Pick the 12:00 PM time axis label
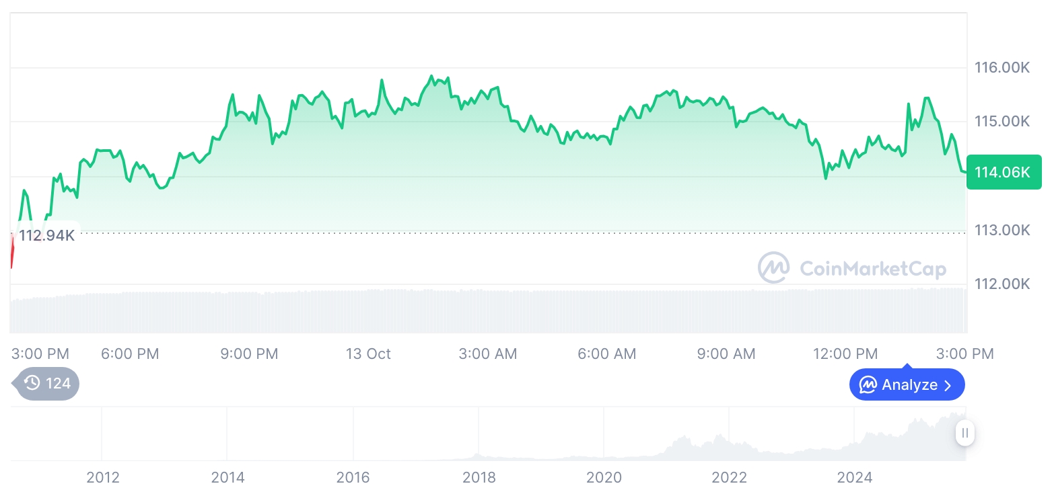The height and width of the screenshot is (492, 1054). (x=845, y=354)
